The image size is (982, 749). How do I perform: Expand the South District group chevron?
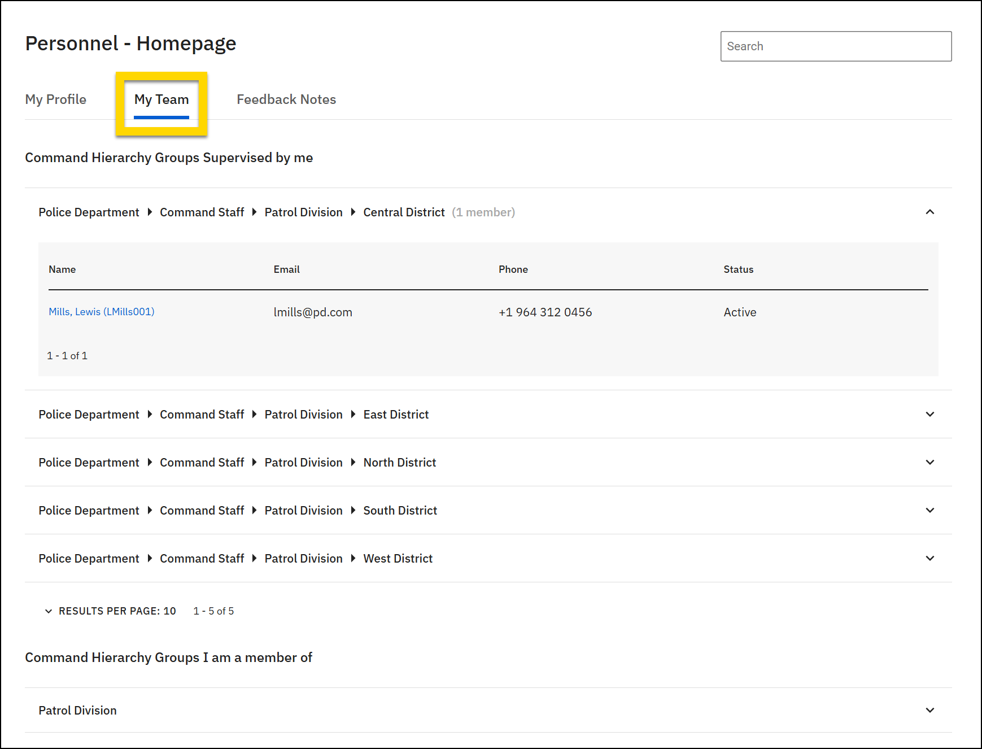coord(930,510)
